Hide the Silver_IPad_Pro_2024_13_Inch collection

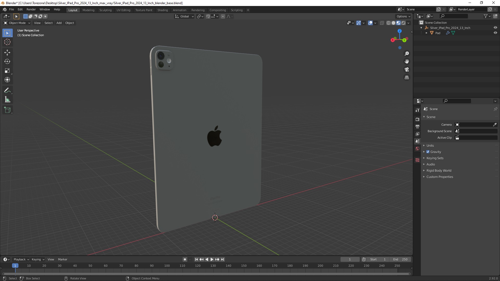tap(495, 28)
